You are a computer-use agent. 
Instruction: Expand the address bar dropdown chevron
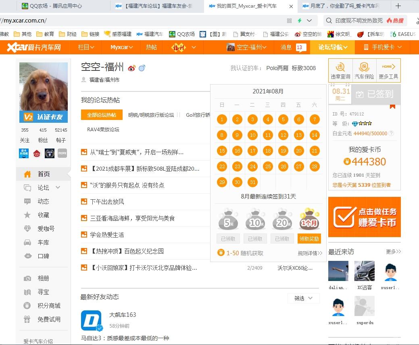click(x=309, y=21)
